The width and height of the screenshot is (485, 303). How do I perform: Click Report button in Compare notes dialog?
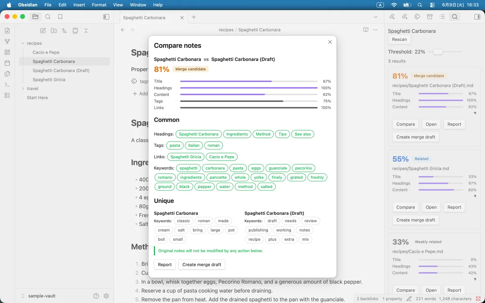click(165, 265)
